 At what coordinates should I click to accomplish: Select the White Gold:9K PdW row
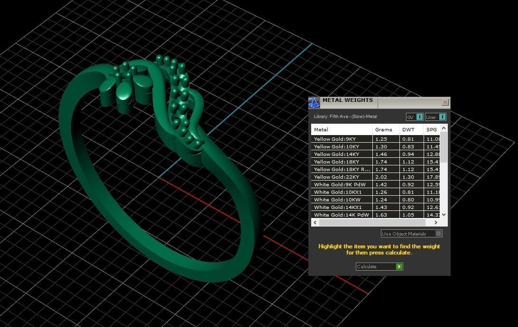pyautogui.click(x=375, y=184)
